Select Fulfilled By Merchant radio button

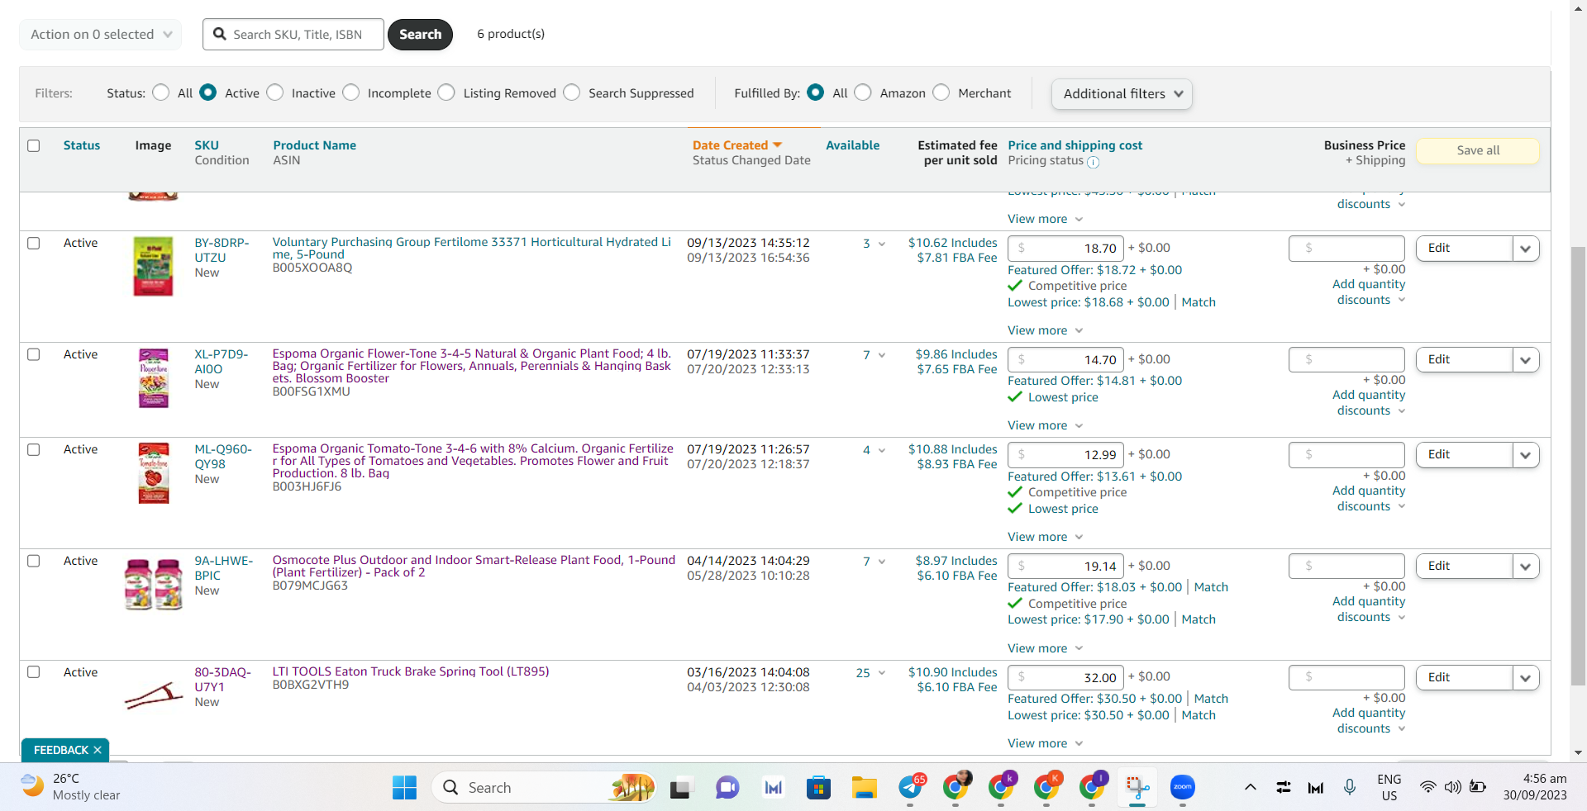(x=941, y=92)
